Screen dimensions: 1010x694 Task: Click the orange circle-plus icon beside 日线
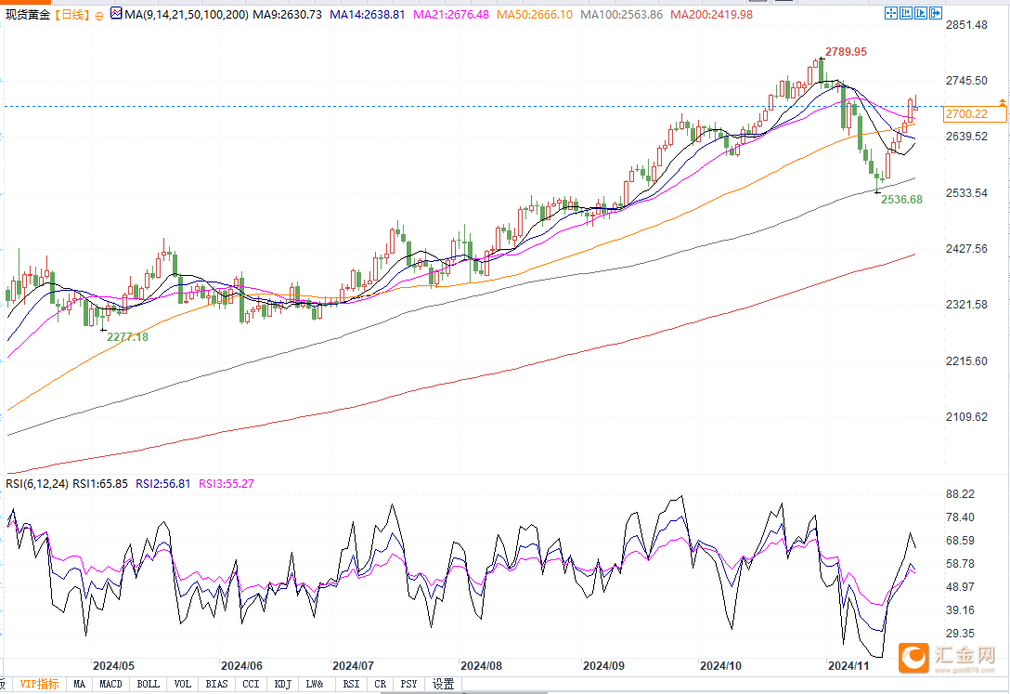(x=99, y=16)
